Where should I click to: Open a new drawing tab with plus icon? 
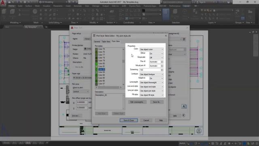point(46,27)
